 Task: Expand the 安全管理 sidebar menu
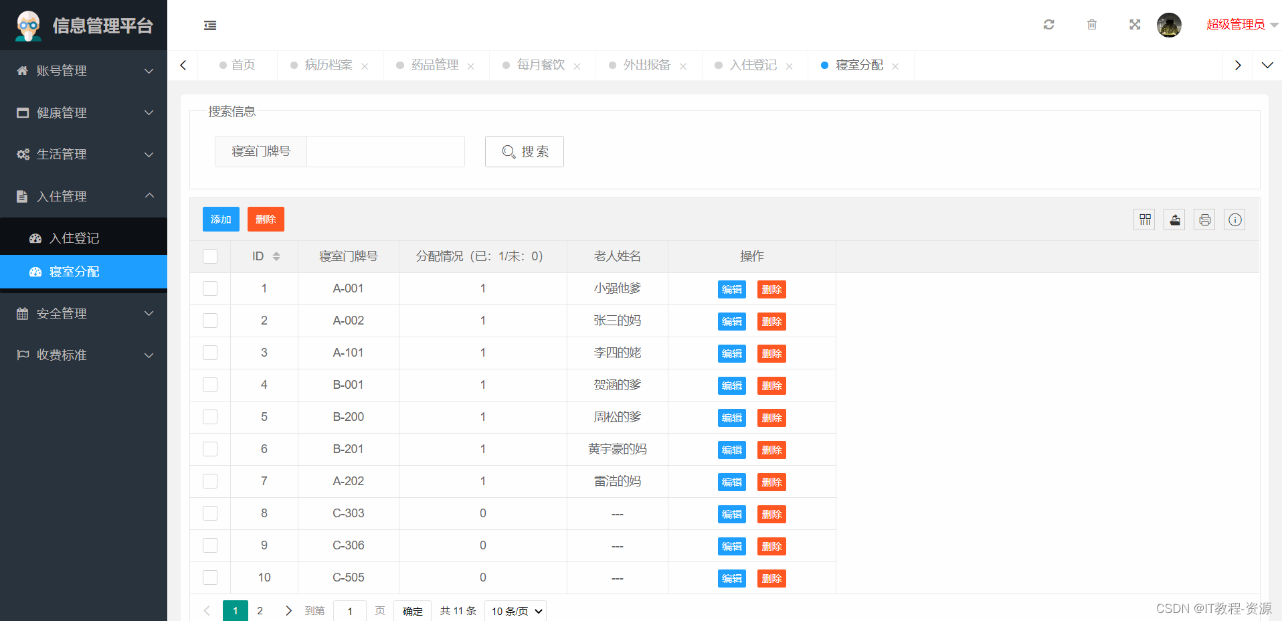[84, 313]
